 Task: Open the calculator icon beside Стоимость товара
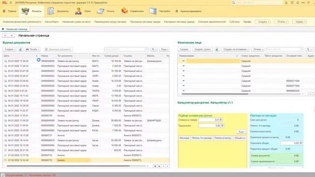(x=220, y=120)
